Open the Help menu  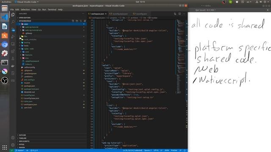pos(60,9)
